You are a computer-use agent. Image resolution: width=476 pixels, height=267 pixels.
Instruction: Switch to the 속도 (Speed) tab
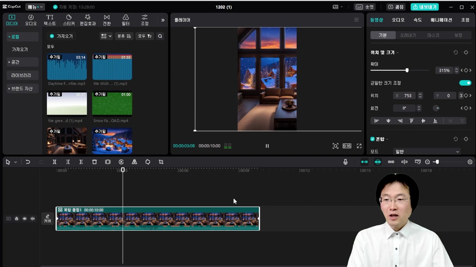418,20
